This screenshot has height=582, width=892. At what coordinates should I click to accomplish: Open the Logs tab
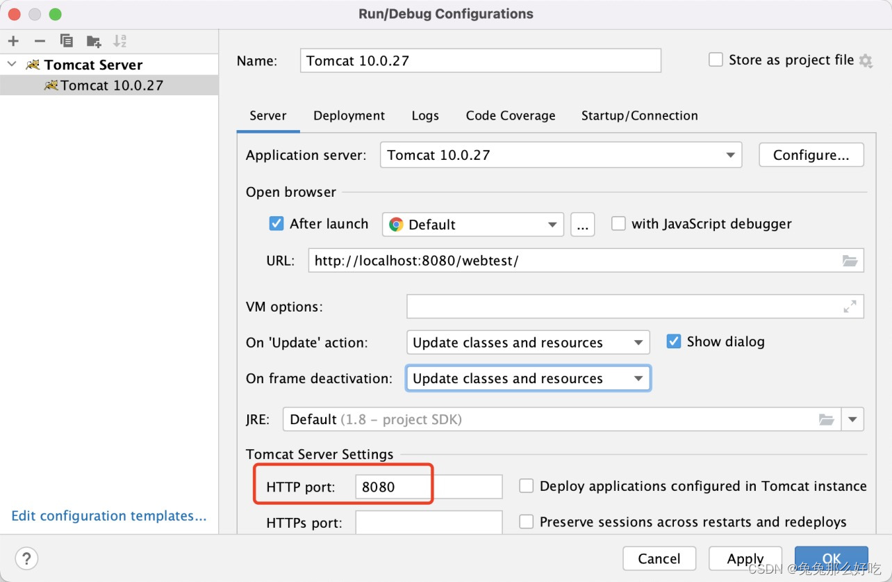[425, 115]
